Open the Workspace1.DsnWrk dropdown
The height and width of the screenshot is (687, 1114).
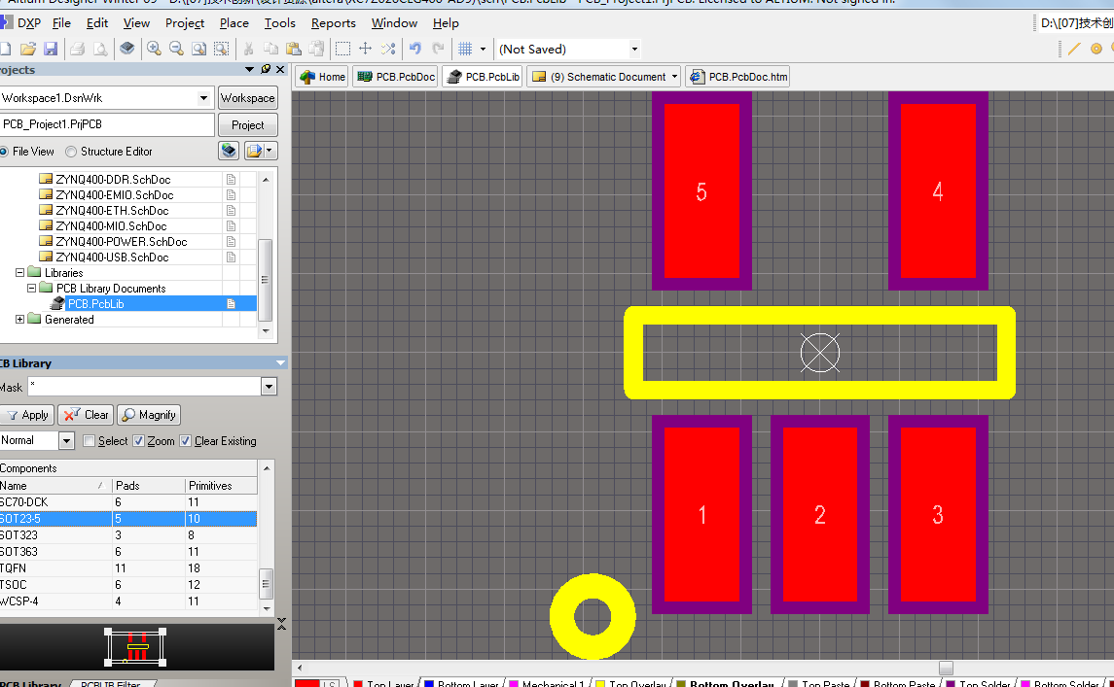tap(204, 98)
